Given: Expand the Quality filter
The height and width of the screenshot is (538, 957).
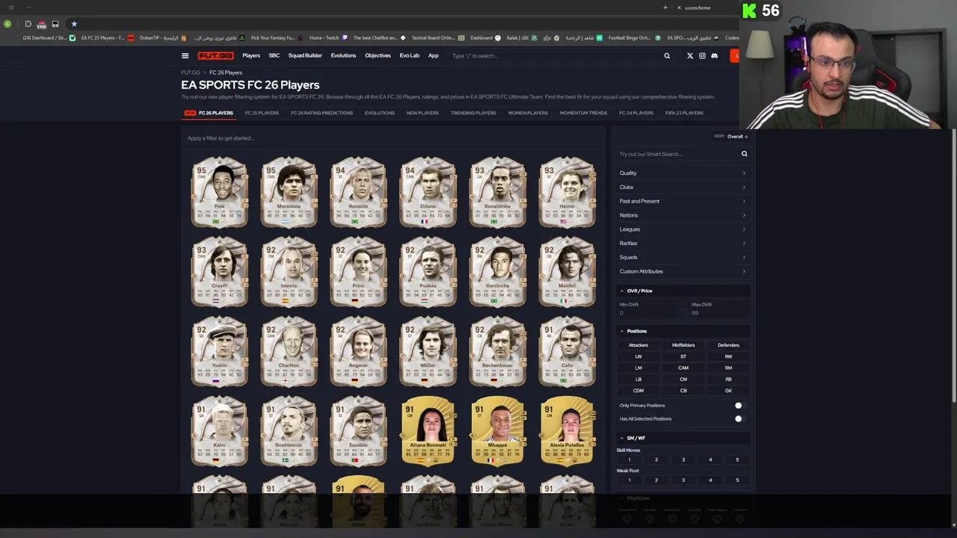Looking at the screenshot, I should (x=683, y=173).
